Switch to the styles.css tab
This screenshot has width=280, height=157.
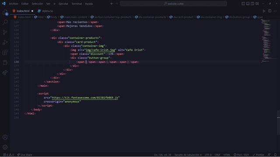coord(45,11)
